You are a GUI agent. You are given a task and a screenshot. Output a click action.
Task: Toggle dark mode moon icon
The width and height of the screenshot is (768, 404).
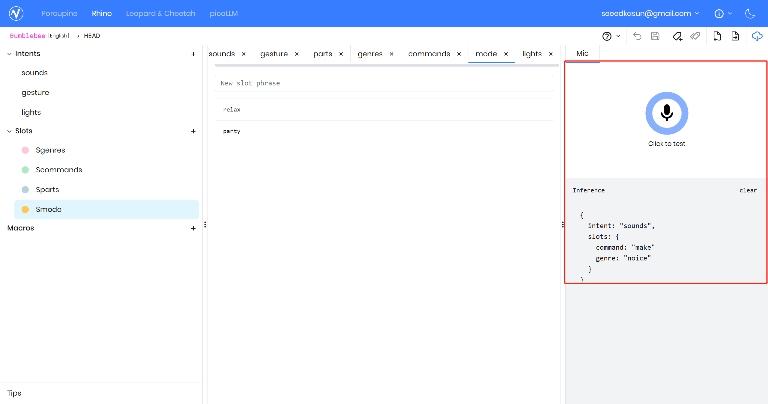click(x=750, y=13)
